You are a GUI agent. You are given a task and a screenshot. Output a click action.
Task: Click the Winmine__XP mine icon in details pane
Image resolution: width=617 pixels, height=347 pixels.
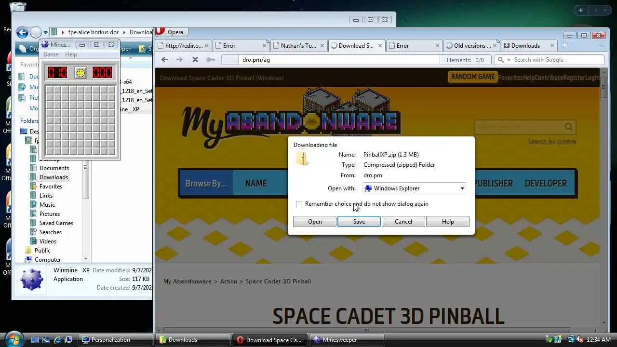tap(31, 279)
